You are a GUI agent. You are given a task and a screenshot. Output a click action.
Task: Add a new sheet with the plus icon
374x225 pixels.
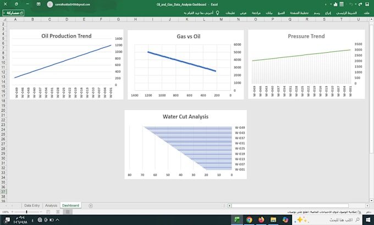[91, 206]
